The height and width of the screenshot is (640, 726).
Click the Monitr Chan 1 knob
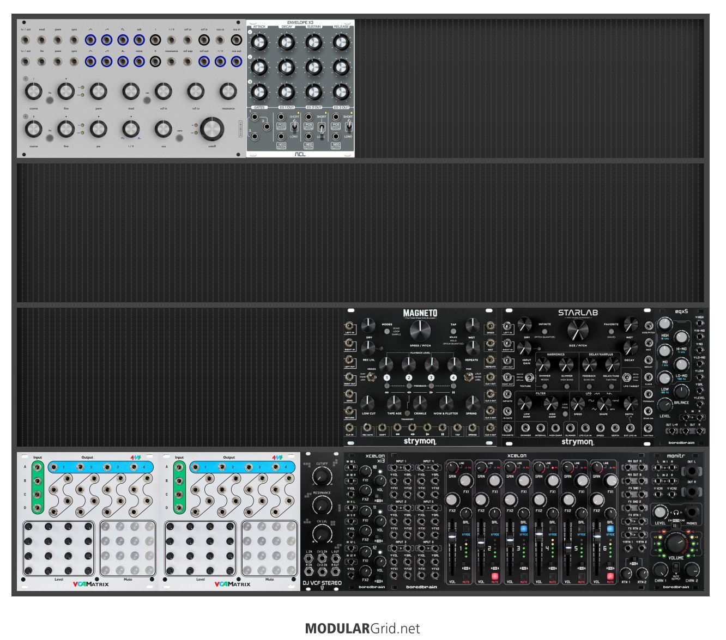point(661,570)
